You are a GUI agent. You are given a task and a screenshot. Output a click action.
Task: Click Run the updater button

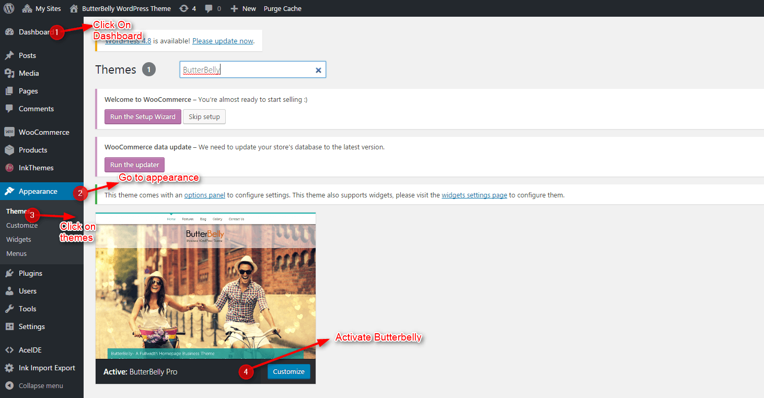[135, 165]
